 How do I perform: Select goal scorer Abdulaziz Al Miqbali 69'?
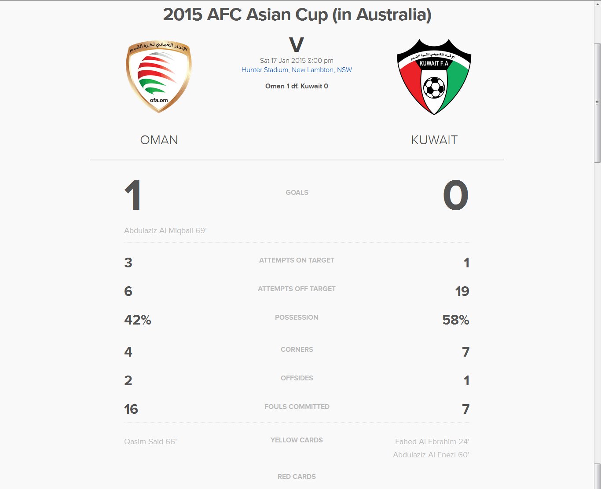pyautogui.click(x=165, y=230)
